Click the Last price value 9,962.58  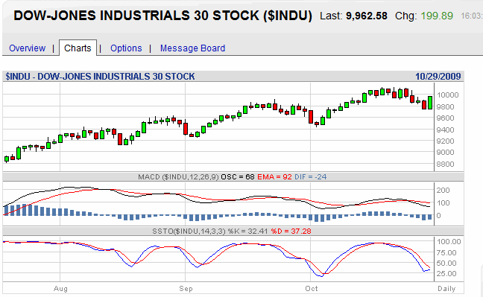pyautogui.click(x=366, y=16)
